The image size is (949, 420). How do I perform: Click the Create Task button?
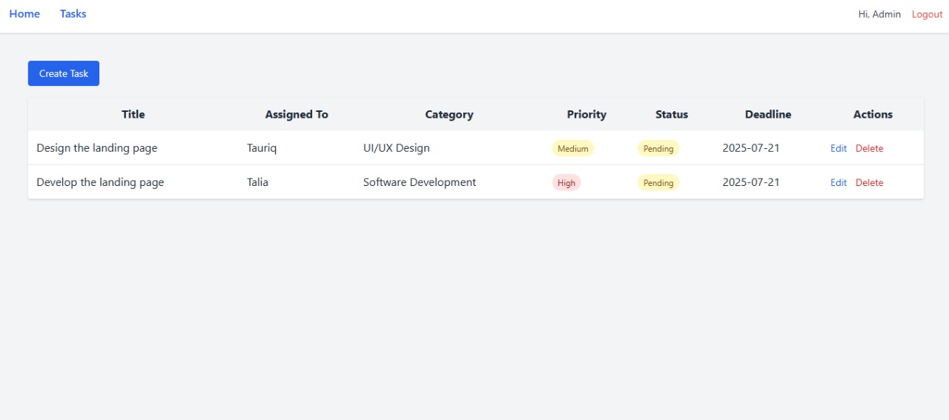coord(64,73)
